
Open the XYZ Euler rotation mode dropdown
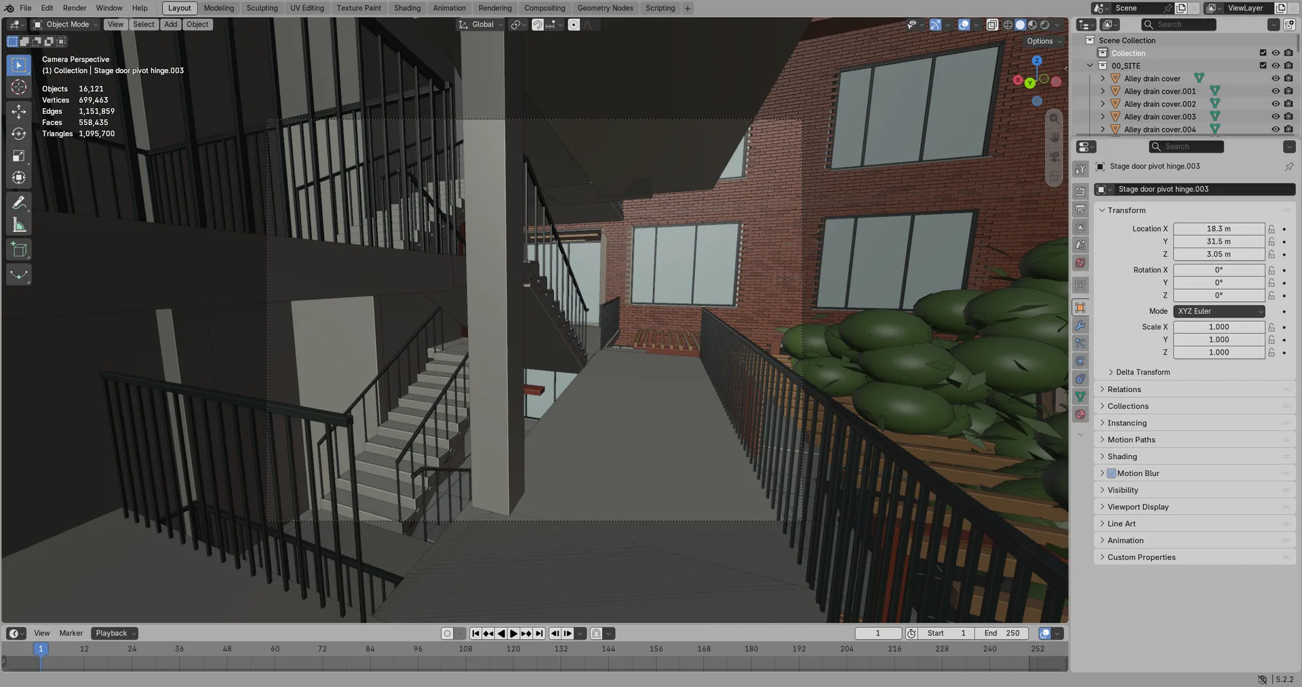(1219, 311)
